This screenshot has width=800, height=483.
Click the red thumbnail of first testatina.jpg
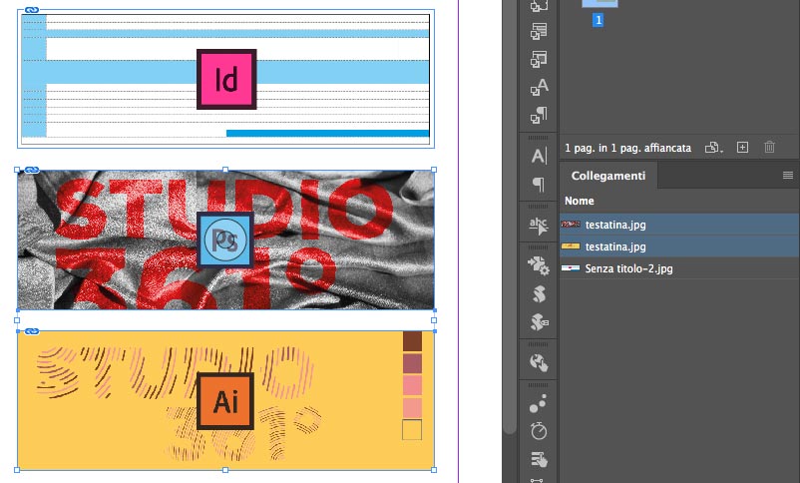[x=571, y=225]
